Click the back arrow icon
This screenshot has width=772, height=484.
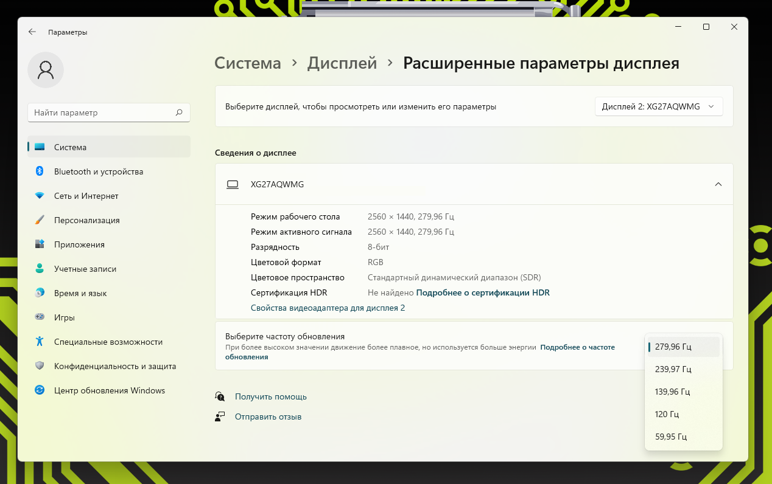tap(32, 32)
